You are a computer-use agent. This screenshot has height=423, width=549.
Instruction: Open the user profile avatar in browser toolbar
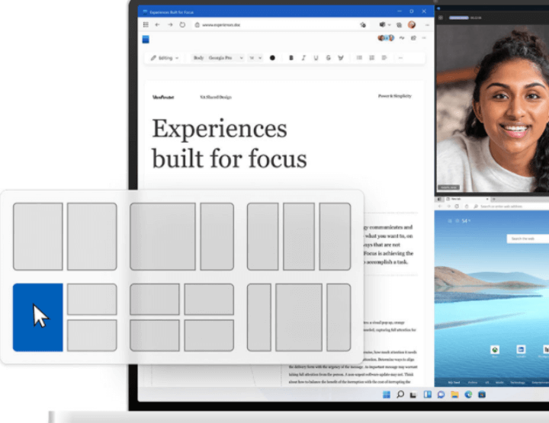tap(412, 24)
